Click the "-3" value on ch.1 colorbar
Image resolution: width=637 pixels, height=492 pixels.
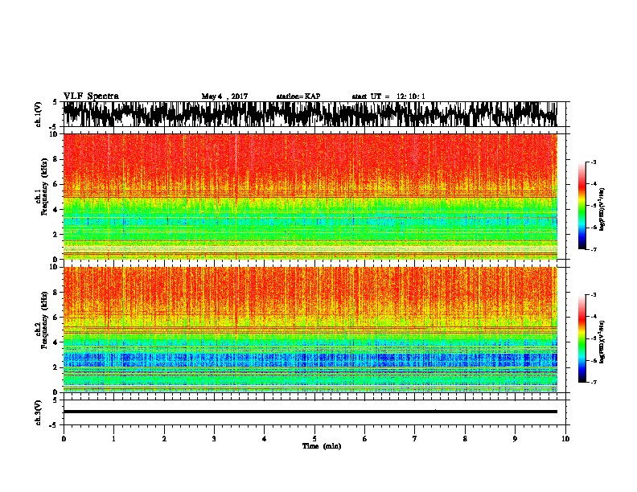click(x=594, y=162)
